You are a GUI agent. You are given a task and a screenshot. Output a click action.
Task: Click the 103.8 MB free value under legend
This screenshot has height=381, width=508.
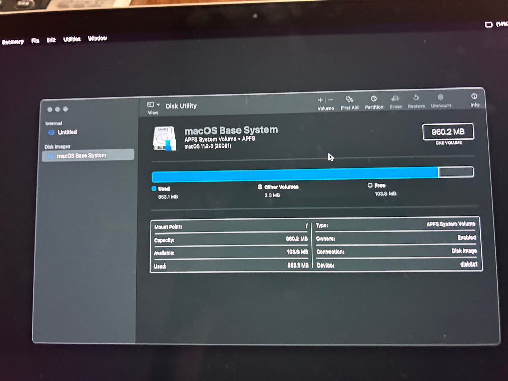click(x=385, y=194)
